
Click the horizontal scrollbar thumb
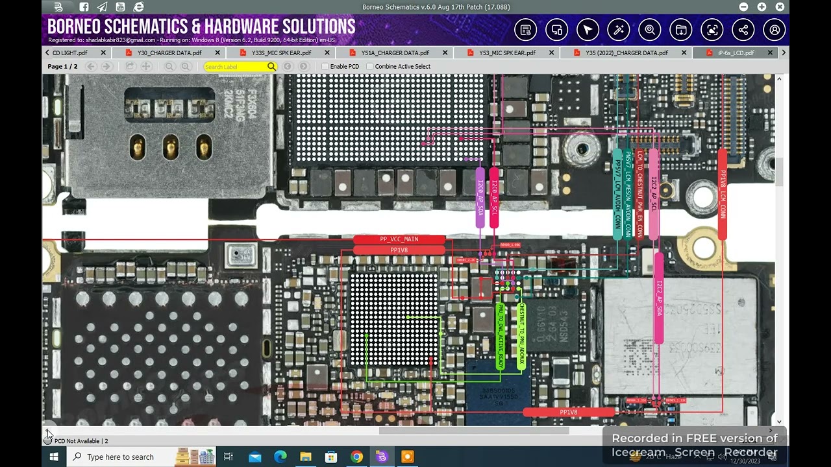pyautogui.click(x=474, y=430)
